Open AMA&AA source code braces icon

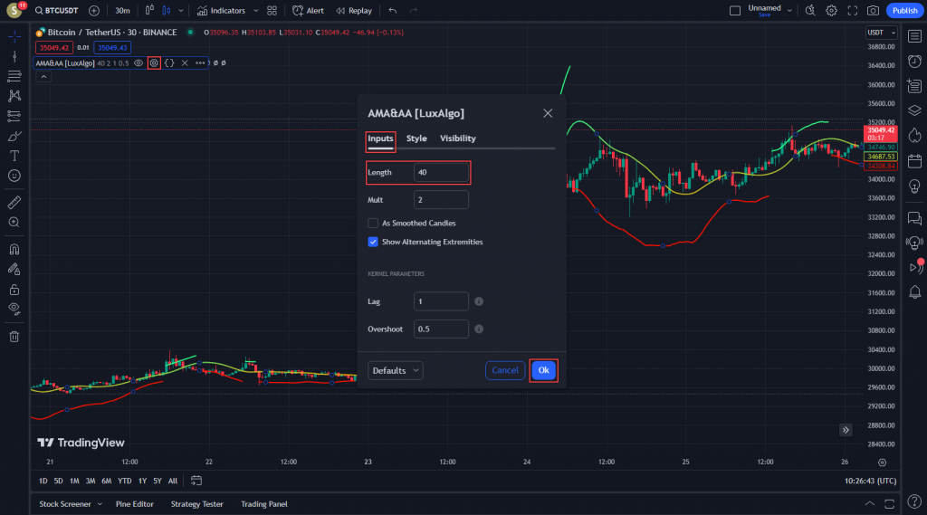click(169, 62)
